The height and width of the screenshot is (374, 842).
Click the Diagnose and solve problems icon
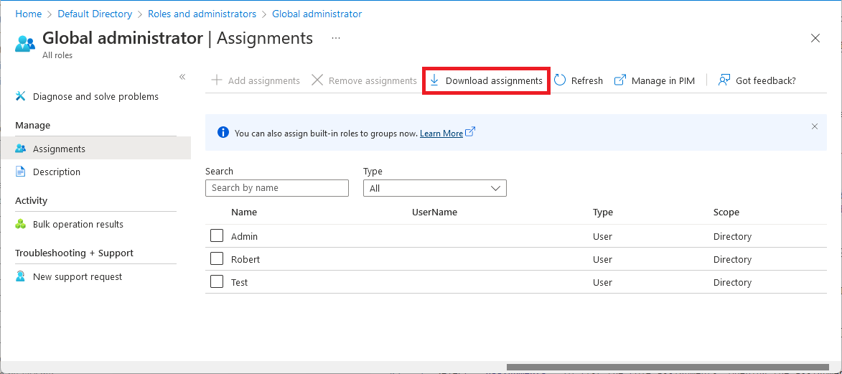pos(21,96)
